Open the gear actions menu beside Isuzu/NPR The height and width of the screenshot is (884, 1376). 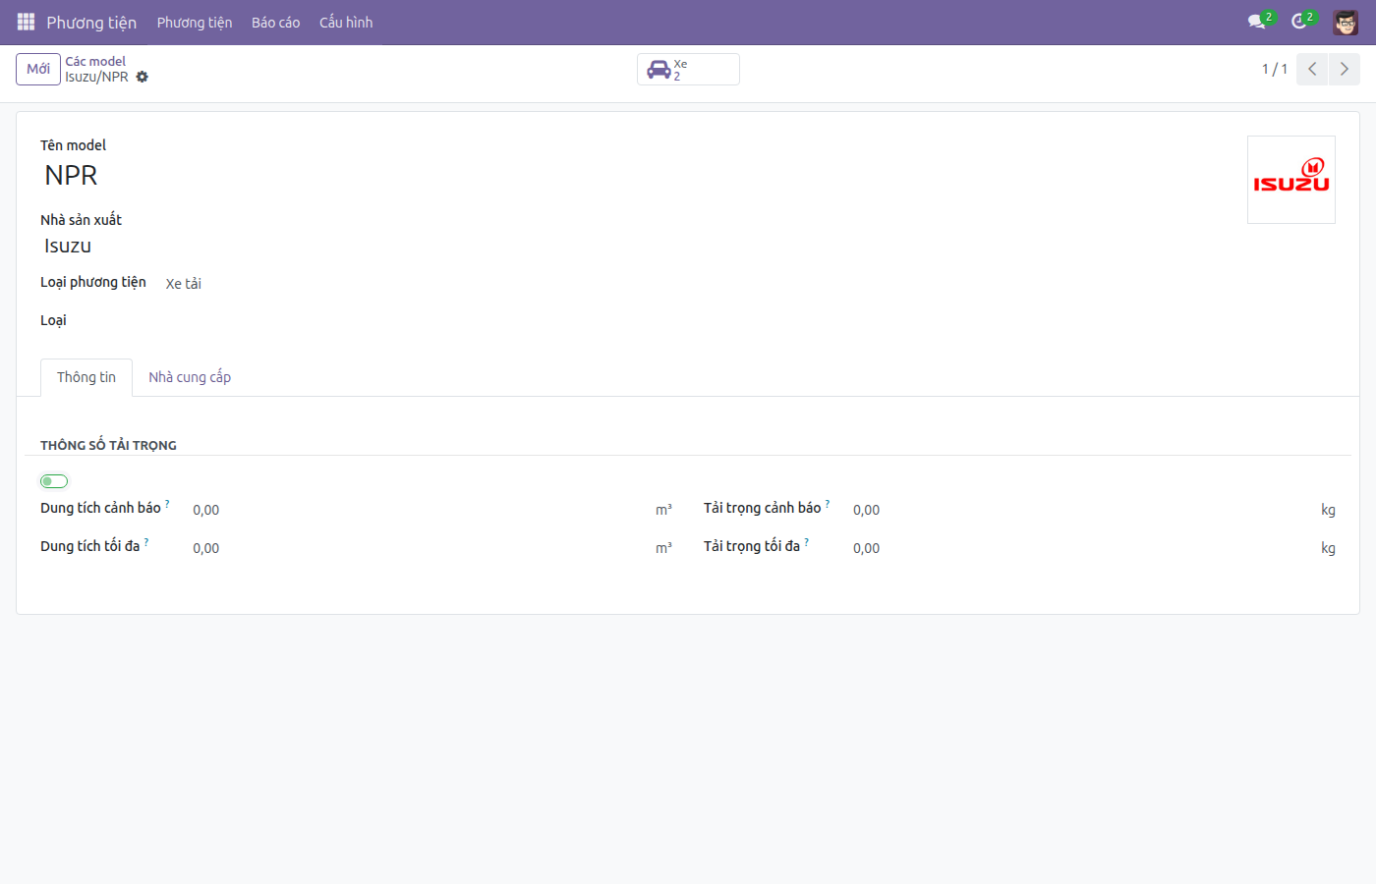[x=143, y=77]
